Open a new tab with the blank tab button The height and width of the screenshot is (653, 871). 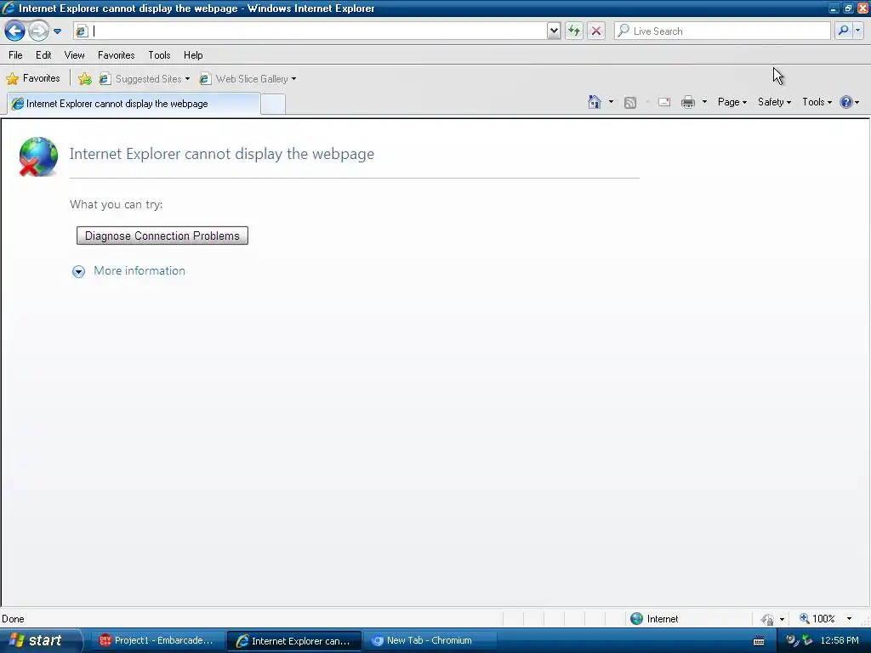[x=273, y=105]
